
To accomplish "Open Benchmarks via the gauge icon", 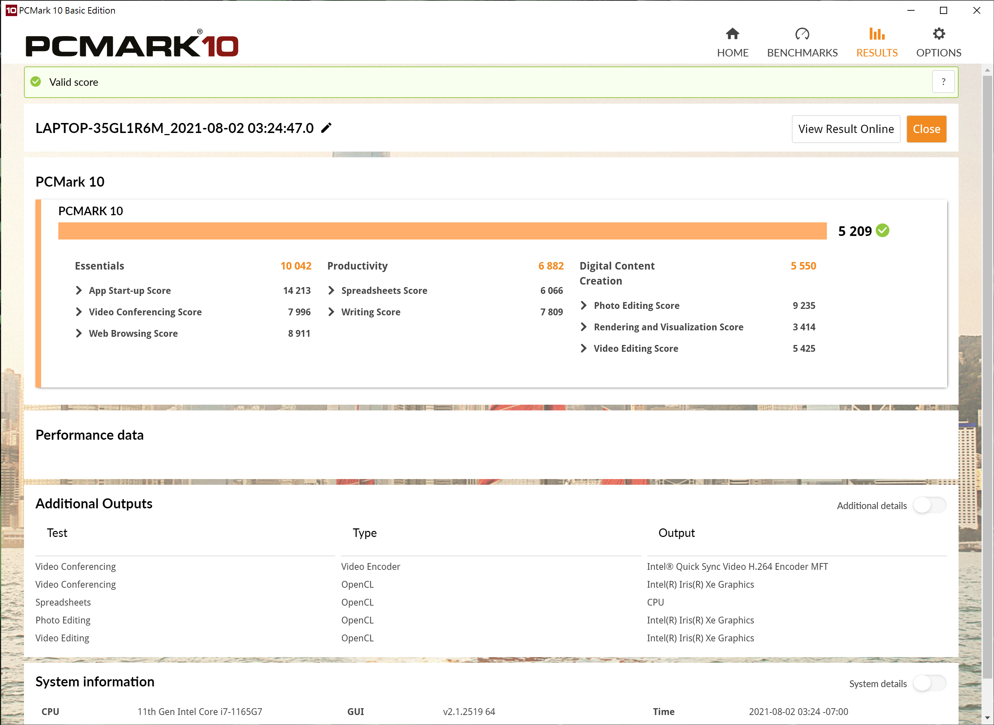I will [802, 34].
